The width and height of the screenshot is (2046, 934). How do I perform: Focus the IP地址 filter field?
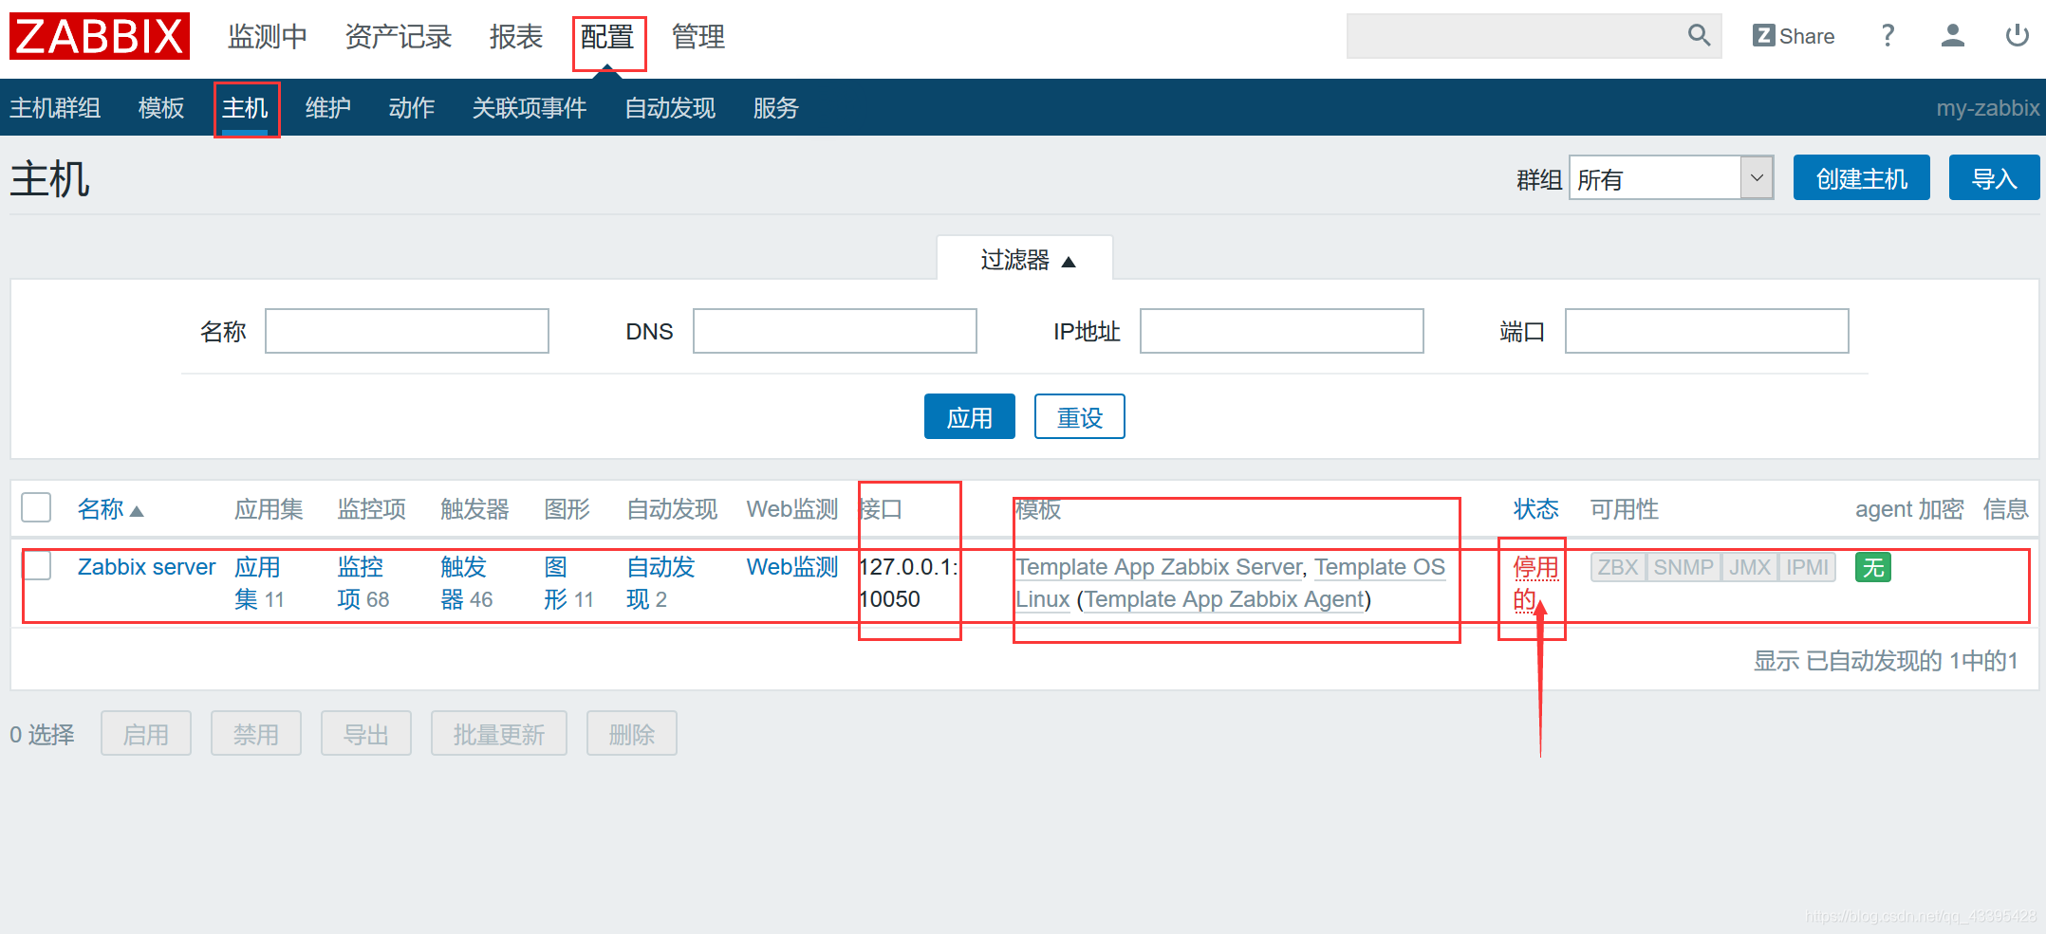1282,331
